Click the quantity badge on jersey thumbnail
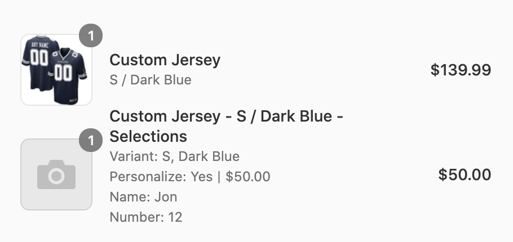 tap(91, 35)
